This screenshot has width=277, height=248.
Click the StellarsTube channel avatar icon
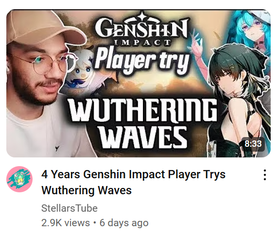pos(19,179)
